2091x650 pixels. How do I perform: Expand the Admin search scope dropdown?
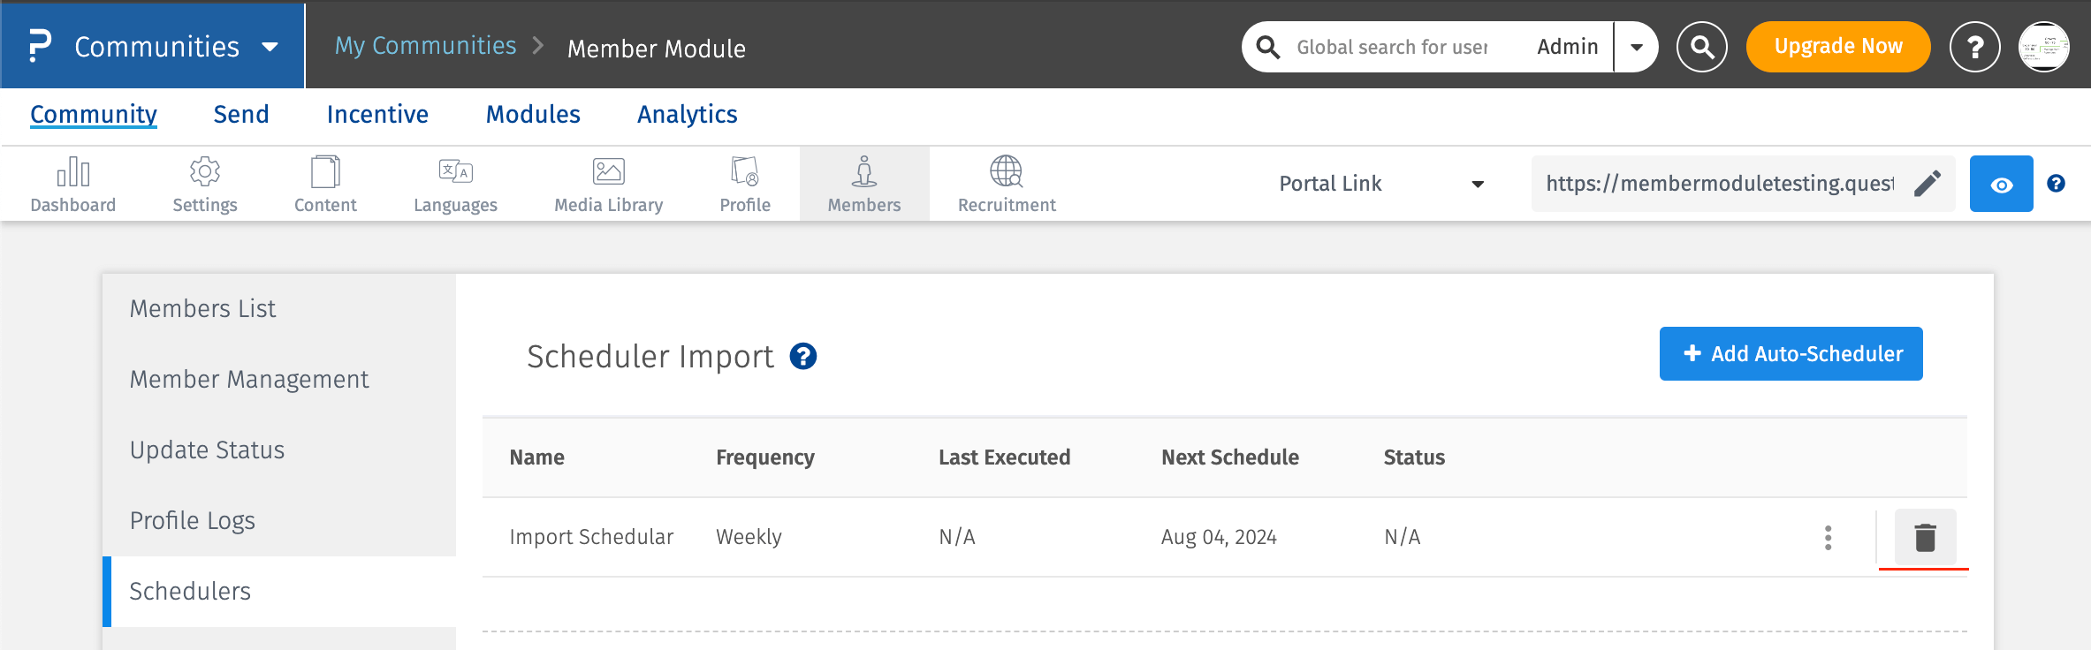(1637, 47)
